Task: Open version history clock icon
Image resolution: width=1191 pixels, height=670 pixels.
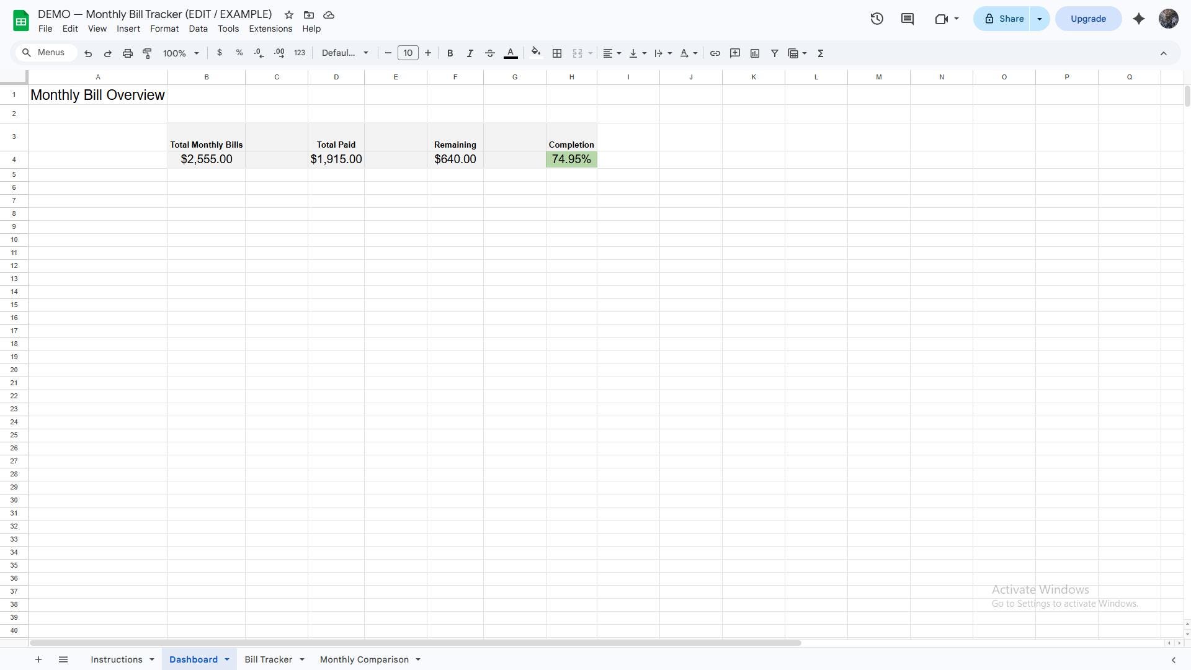Action: pos(877,19)
